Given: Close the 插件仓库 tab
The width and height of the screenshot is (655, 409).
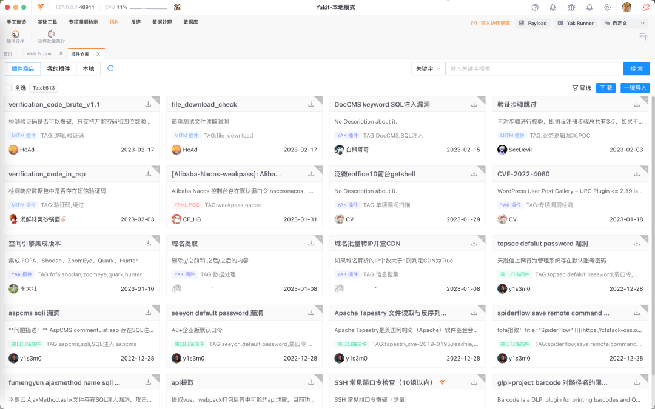Looking at the screenshot, I should [98, 54].
